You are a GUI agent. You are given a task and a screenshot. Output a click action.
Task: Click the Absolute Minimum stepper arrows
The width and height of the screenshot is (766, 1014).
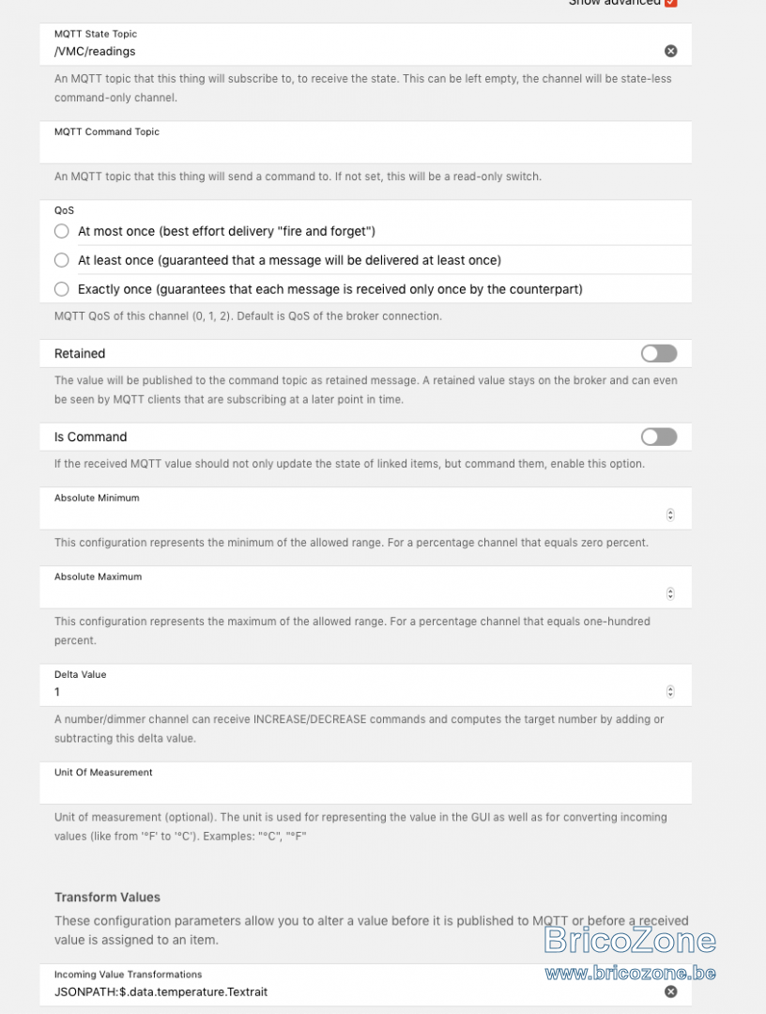click(x=670, y=515)
